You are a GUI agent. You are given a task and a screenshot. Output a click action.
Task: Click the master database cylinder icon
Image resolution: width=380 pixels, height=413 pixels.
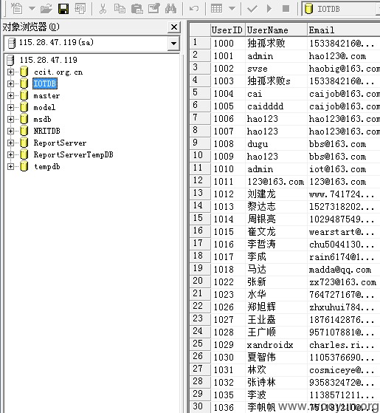[24, 95]
